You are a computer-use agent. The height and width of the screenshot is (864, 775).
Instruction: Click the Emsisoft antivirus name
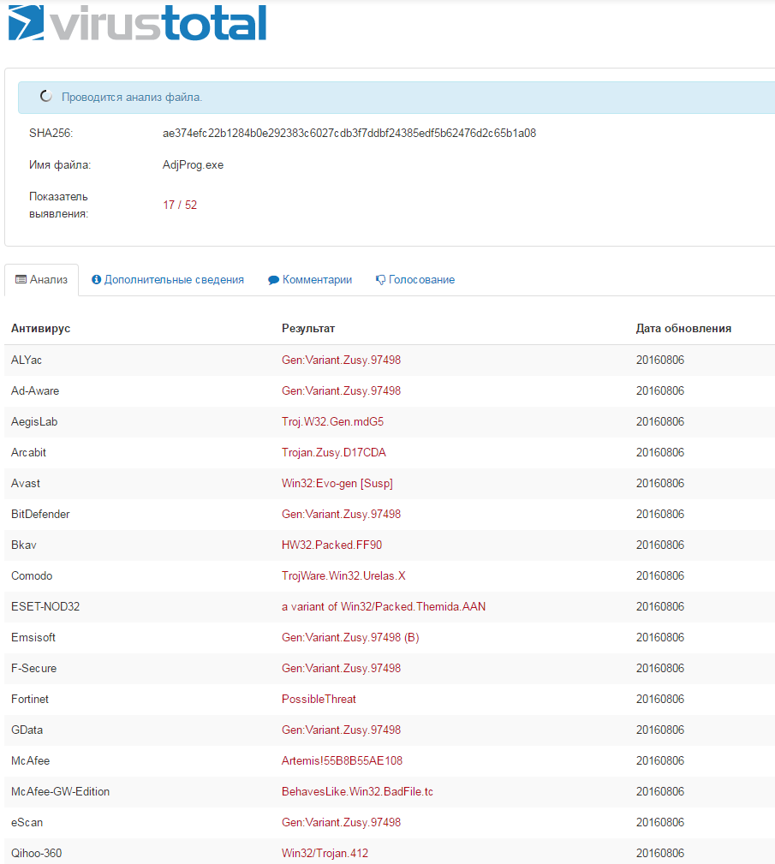click(33, 638)
